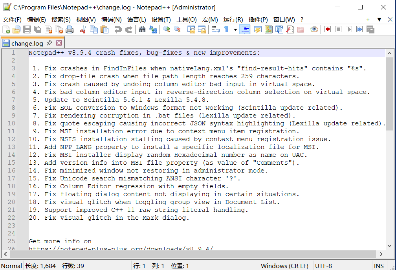Open the ? help menu
396x270 pixels.
coord(302,19)
